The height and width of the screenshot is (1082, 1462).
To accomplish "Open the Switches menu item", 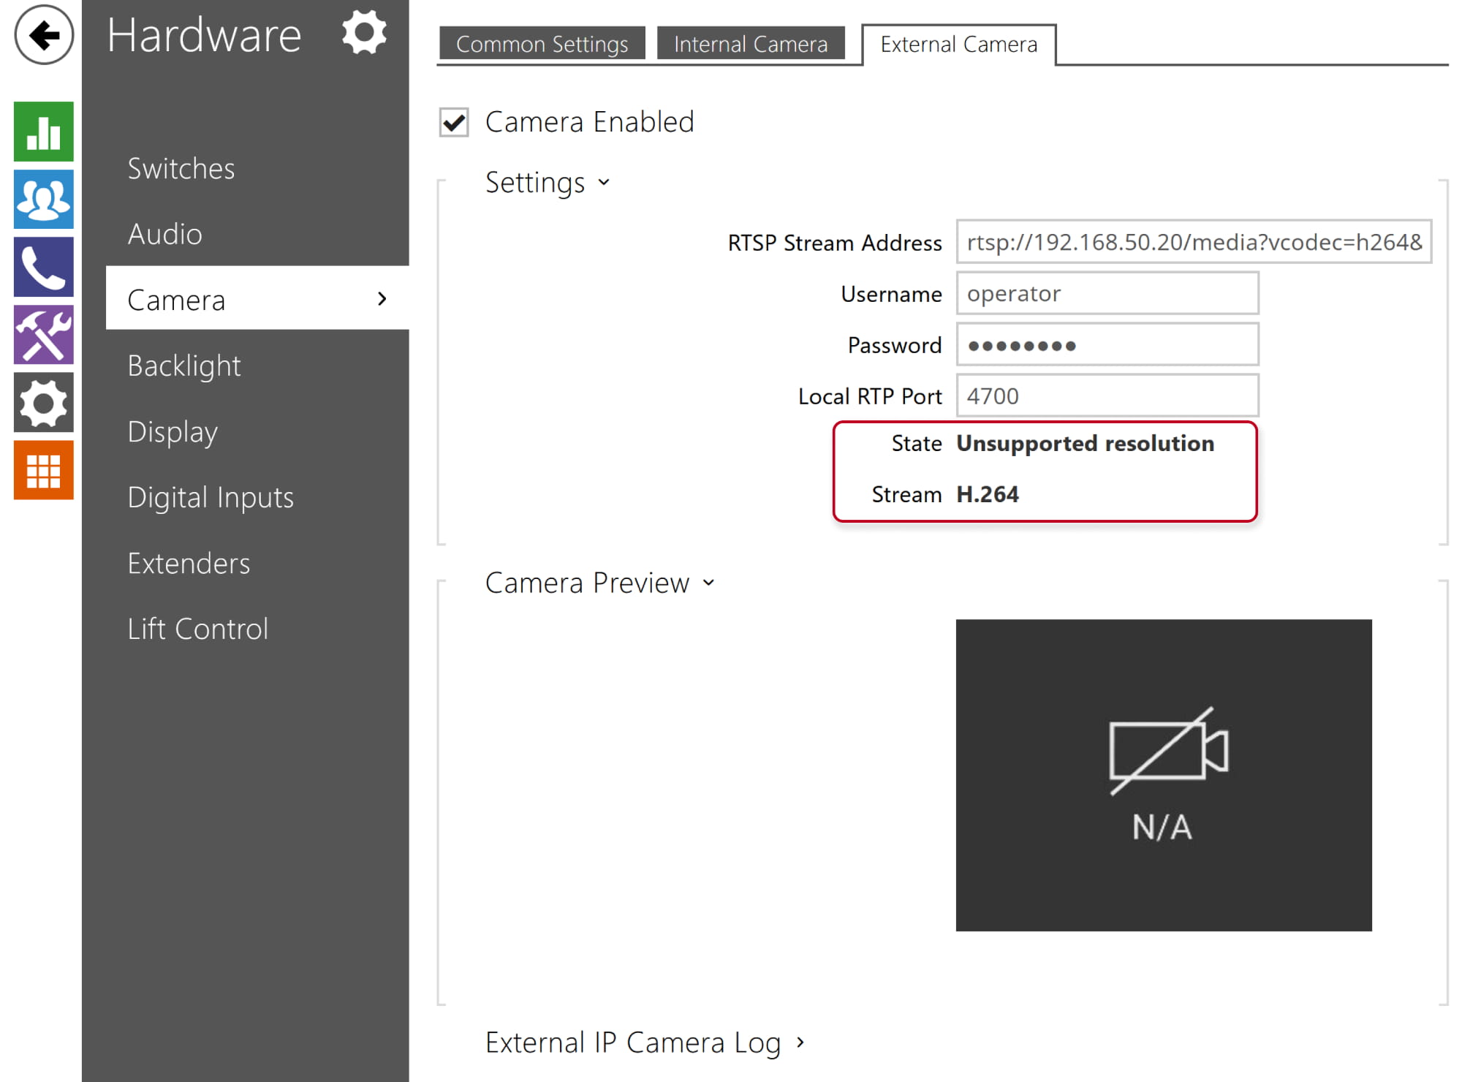I will [181, 168].
